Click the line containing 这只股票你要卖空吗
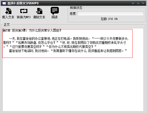The width and height of the screenshot is (147, 114). [x=50, y=47]
